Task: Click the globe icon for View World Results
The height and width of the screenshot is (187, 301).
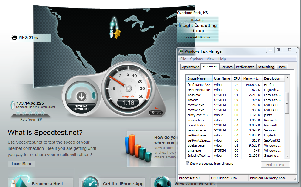Action: 163,182
